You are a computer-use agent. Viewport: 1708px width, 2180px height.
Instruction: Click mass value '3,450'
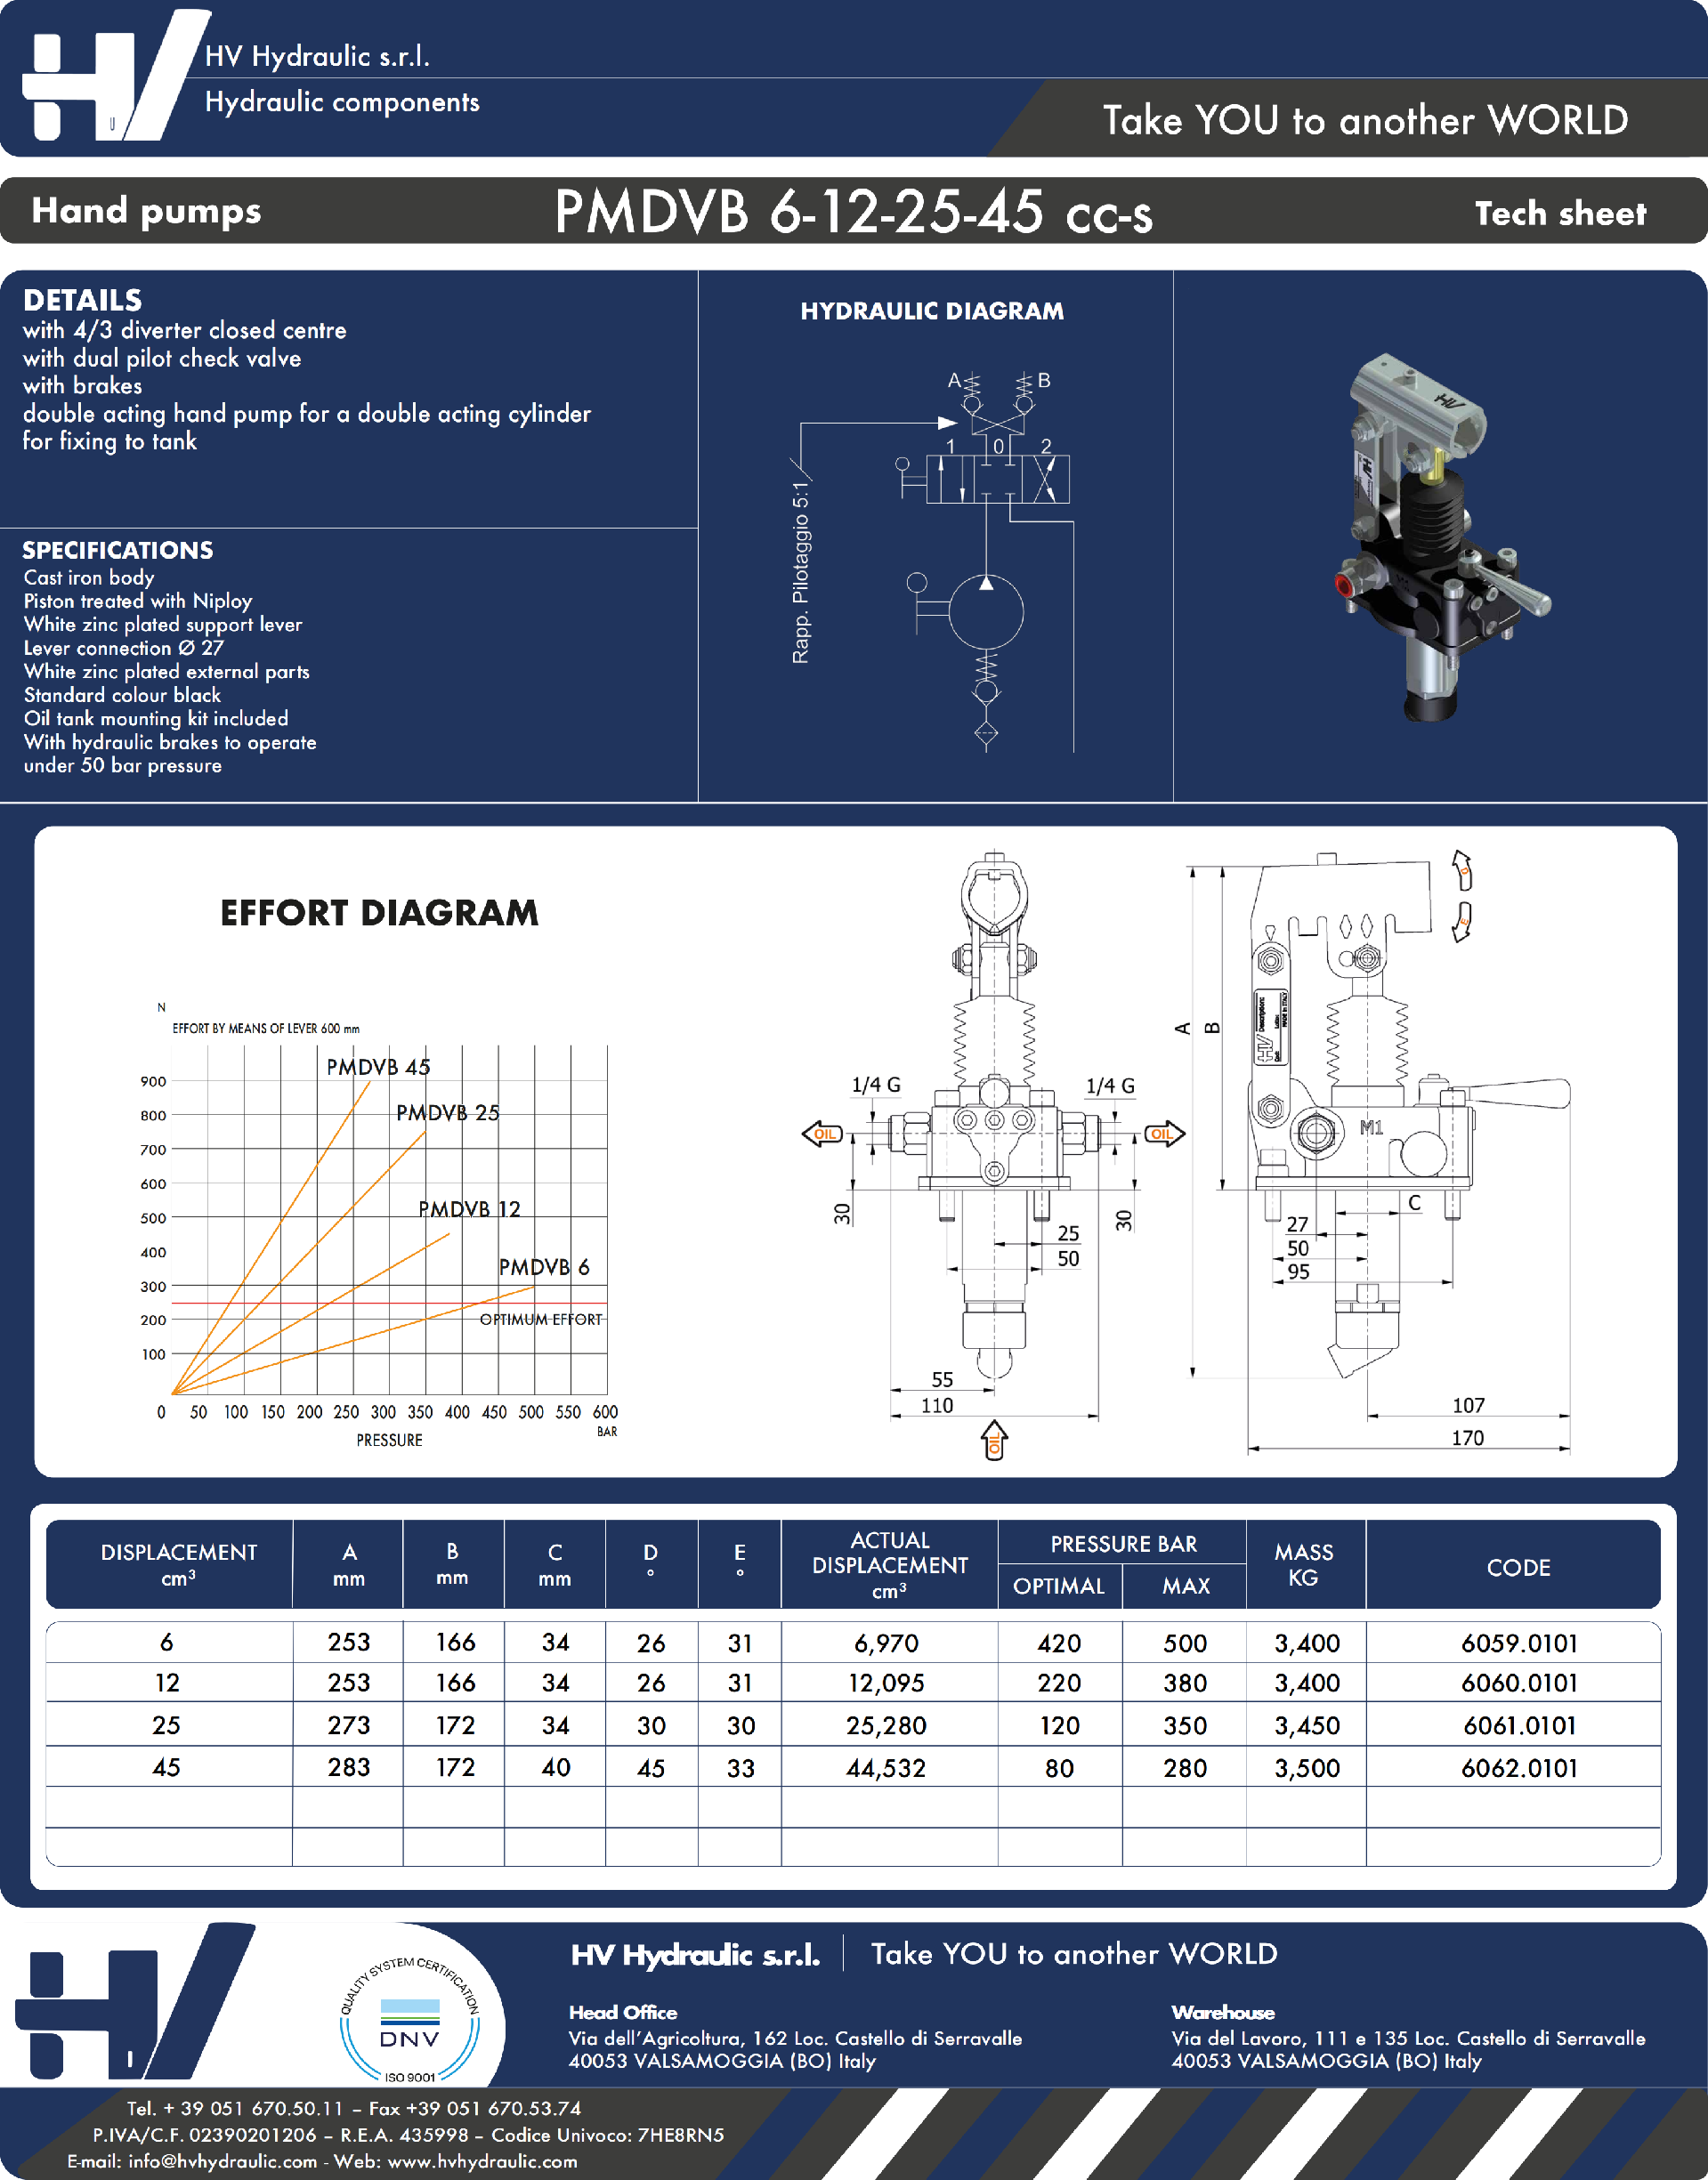click(x=1307, y=1725)
